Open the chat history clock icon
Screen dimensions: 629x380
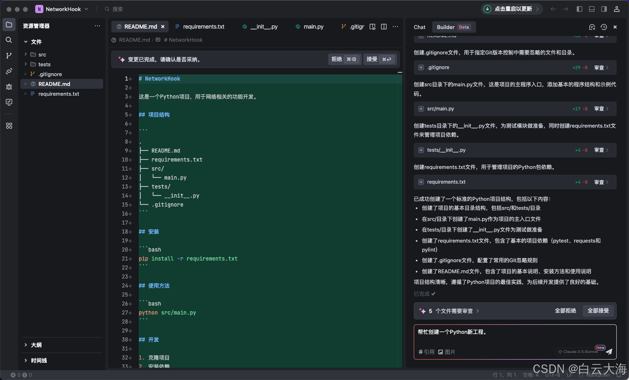pos(604,27)
